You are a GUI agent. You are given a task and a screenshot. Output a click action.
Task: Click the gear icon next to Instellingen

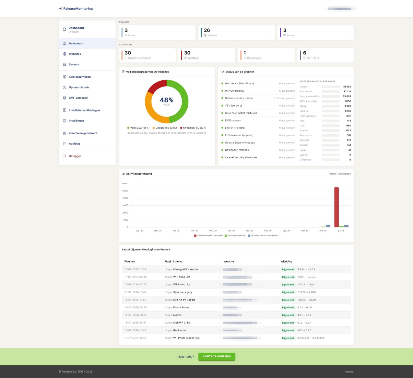(65, 120)
